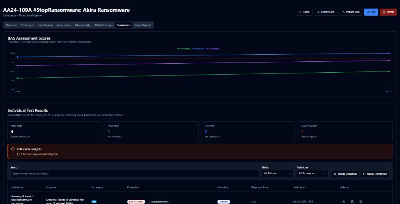Click the Close button
This screenshot has height=204, width=400.
(x=304, y=12)
